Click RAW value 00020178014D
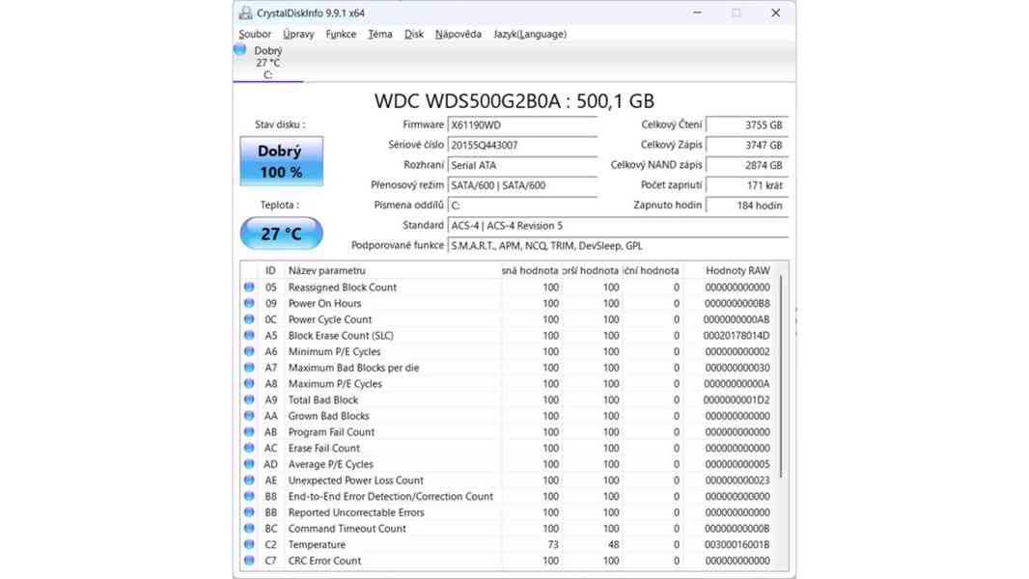Screen dimensions: 1029x579 click(737, 335)
